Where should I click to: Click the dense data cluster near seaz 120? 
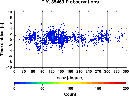(x=52, y=37)
